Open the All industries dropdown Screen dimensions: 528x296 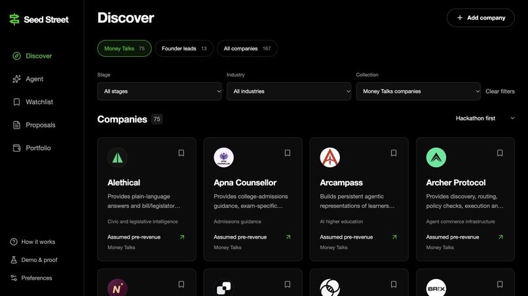click(x=289, y=91)
